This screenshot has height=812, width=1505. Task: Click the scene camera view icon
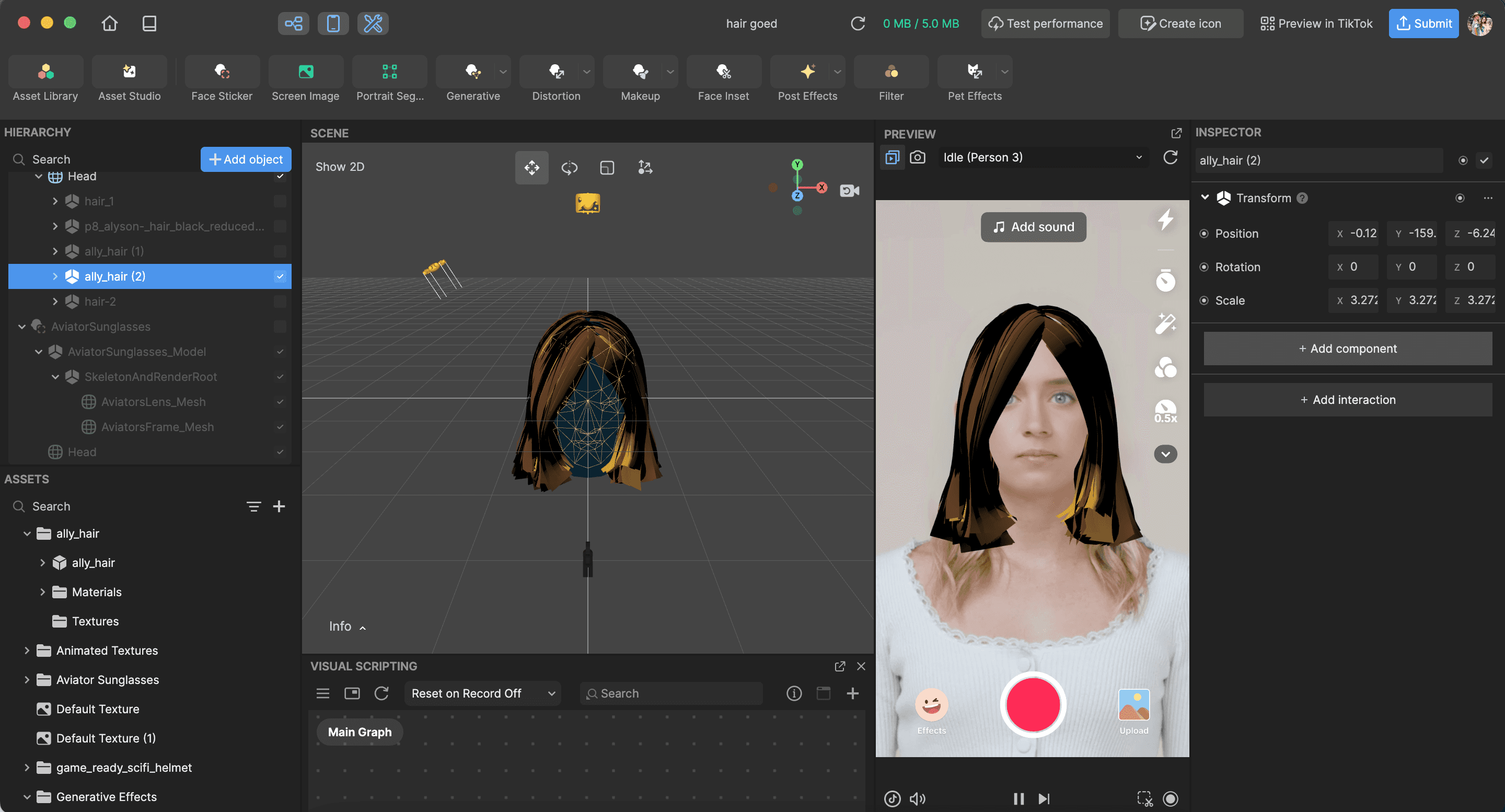849,190
